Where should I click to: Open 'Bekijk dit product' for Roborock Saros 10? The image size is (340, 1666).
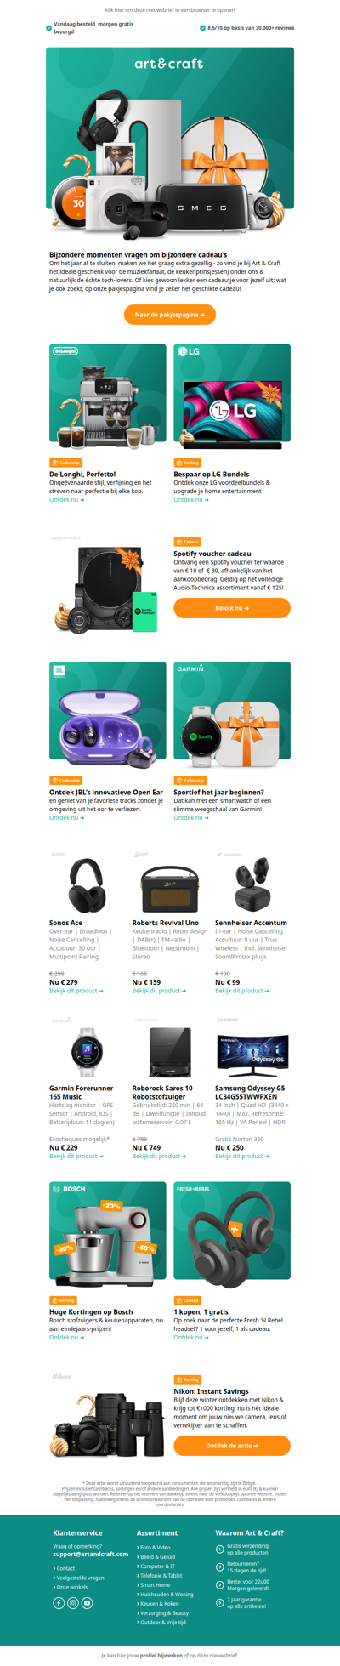pos(159,1156)
